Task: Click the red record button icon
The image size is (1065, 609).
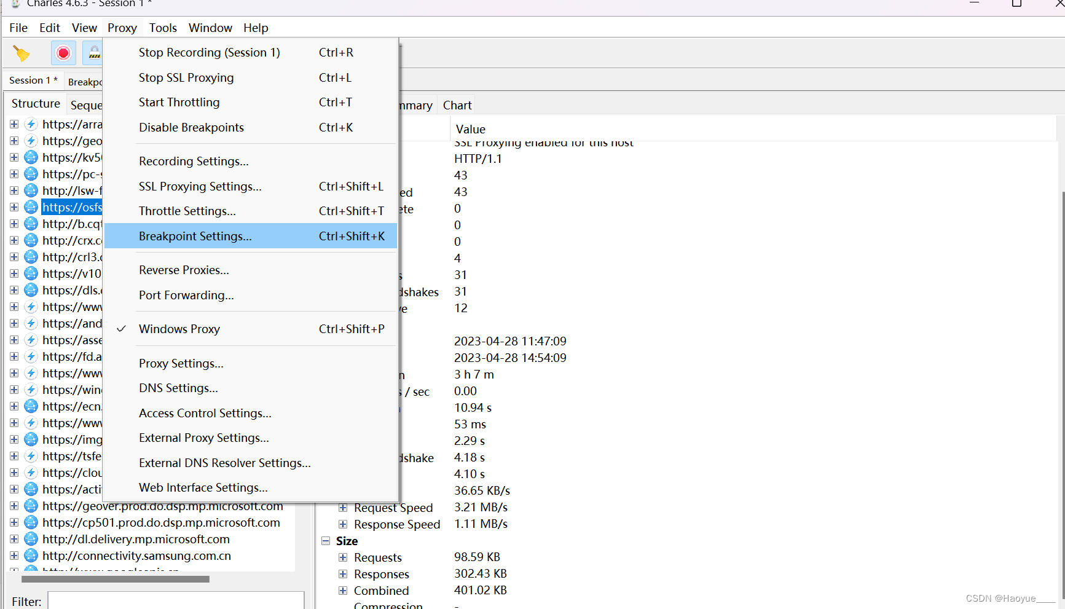Action: (63, 53)
